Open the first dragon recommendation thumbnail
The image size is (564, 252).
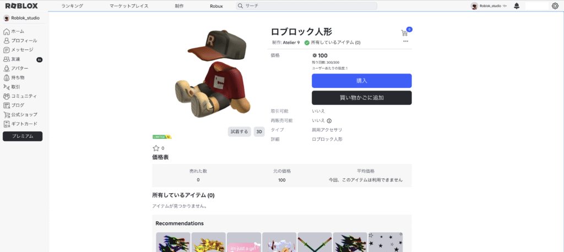(x=173, y=242)
